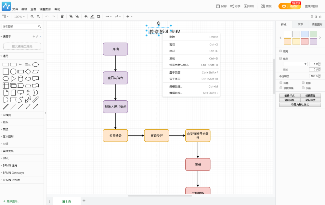Enable the 填充 fill checkbox
Screen dimensions: 325x205
[280, 51]
